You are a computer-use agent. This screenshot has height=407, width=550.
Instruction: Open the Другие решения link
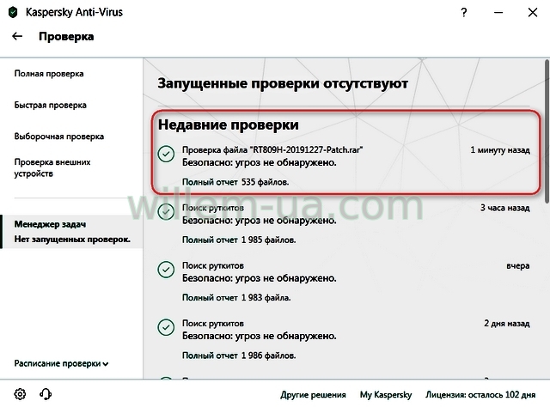[313, 395]
